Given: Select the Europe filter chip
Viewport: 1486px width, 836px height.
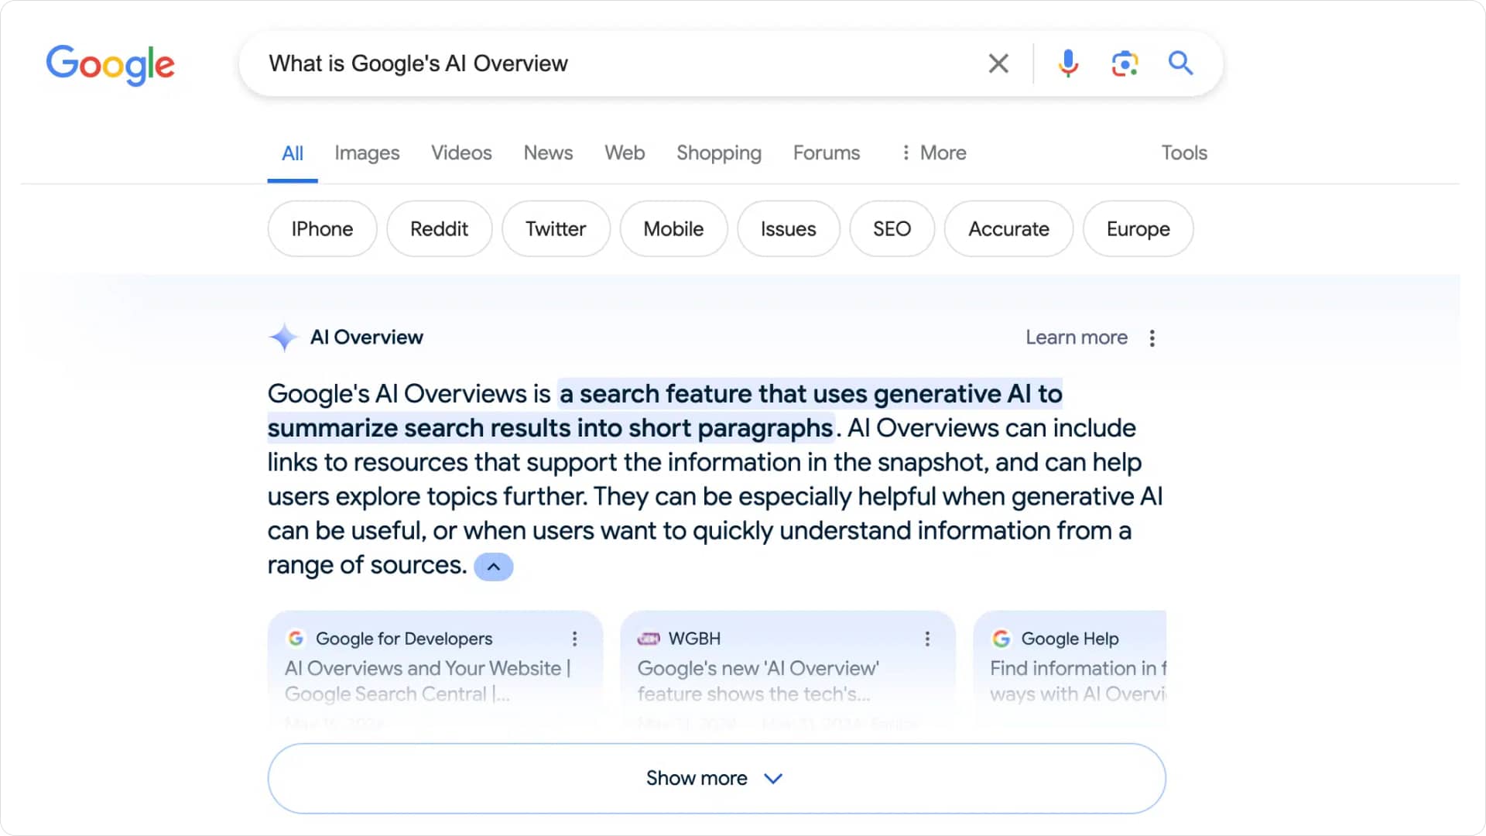Looking at the screenshot, I should tap(1138, 228).
